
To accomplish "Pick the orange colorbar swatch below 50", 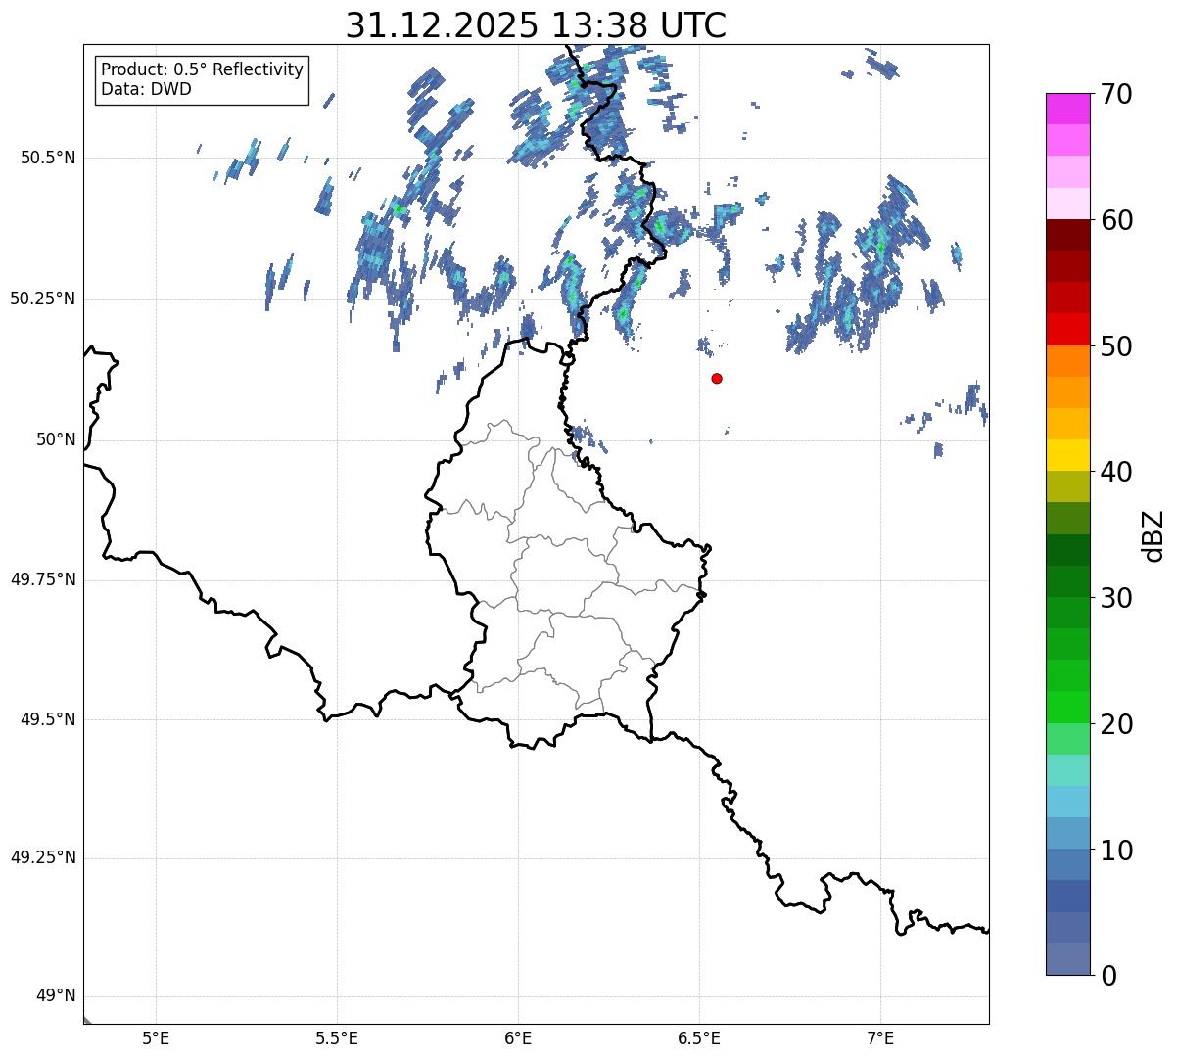I will (x=1067, y=361).
